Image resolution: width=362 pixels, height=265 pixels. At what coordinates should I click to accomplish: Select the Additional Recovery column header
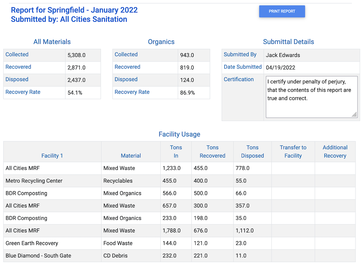click(x=335, y=151)
